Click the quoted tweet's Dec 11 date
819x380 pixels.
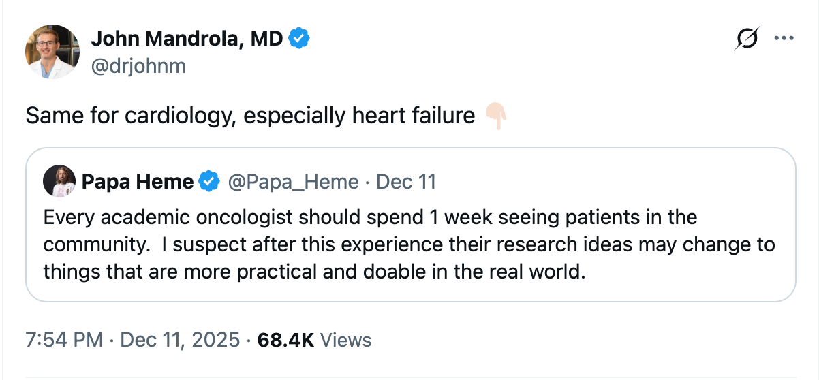click(x=406, y=182)
